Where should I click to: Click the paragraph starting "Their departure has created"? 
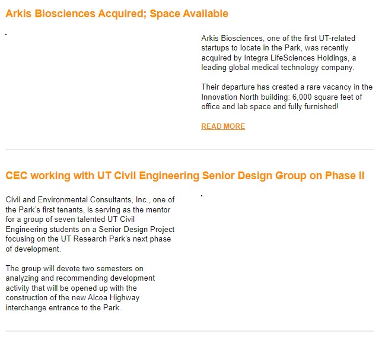[x=286, y=97]
